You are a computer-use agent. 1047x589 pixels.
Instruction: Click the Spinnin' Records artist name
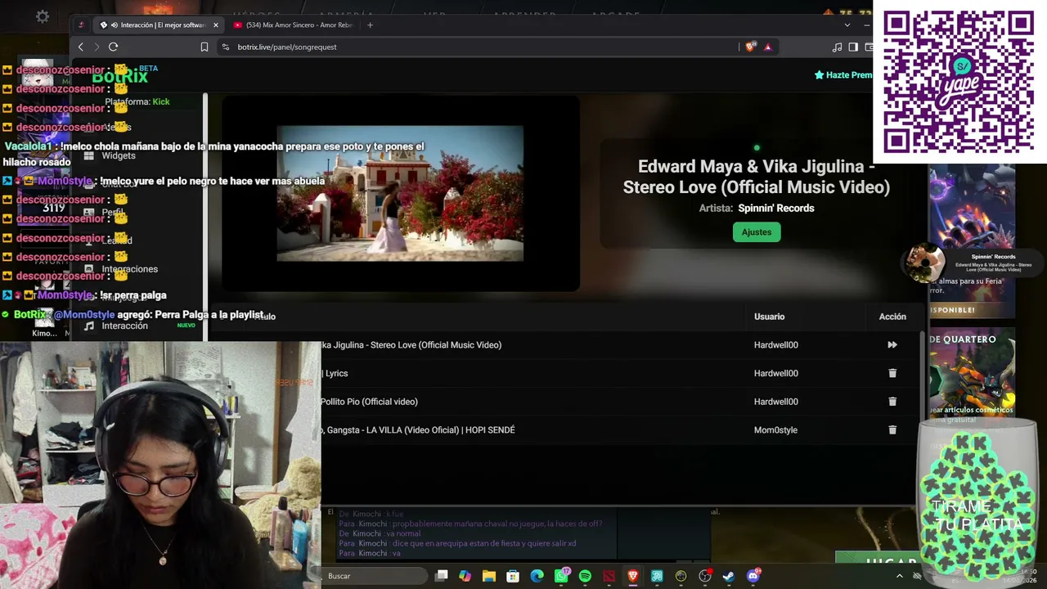click(x=776, y=209)
